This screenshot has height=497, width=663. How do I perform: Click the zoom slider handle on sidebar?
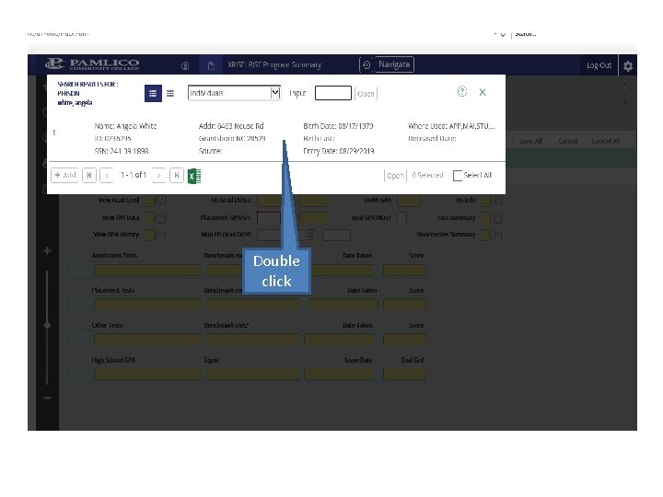pos(47,325)
